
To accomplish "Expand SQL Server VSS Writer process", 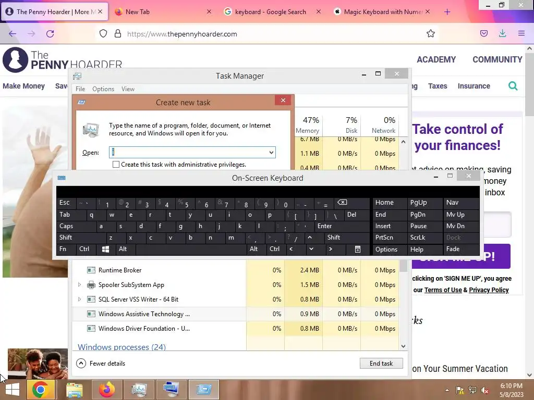I will 79,299.
